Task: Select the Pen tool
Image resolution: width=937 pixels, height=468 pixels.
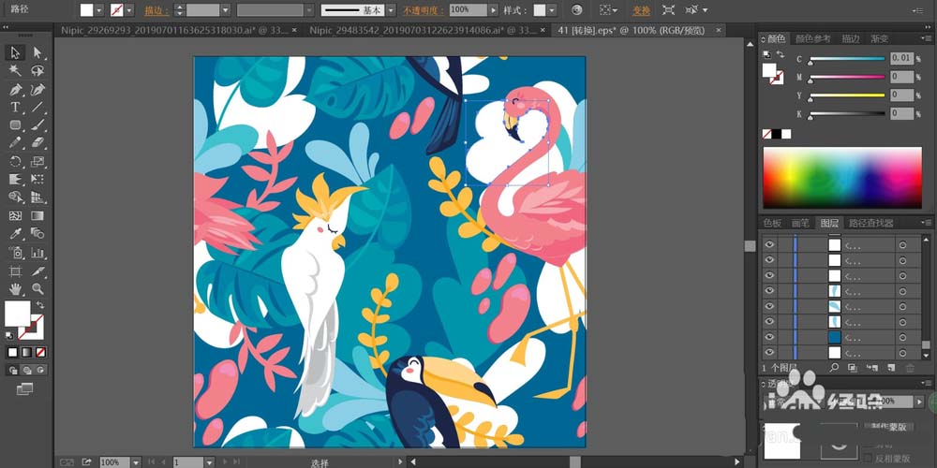Action: (x=16, y=90)
